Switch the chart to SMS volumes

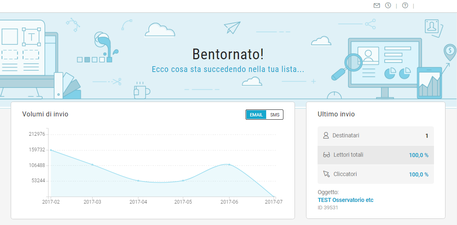point(275,115)
